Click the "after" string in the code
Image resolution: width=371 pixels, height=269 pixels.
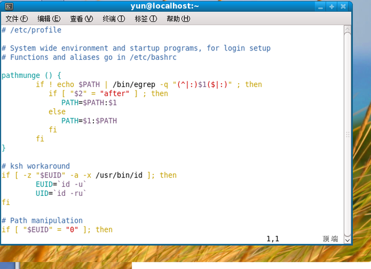114,93
